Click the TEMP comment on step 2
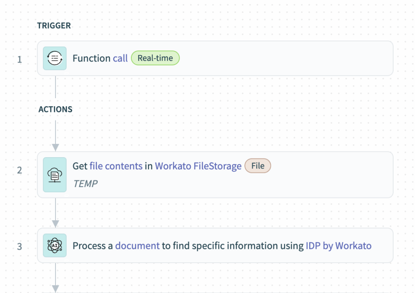Screen dimensions: 415x293 click(85, 184)
